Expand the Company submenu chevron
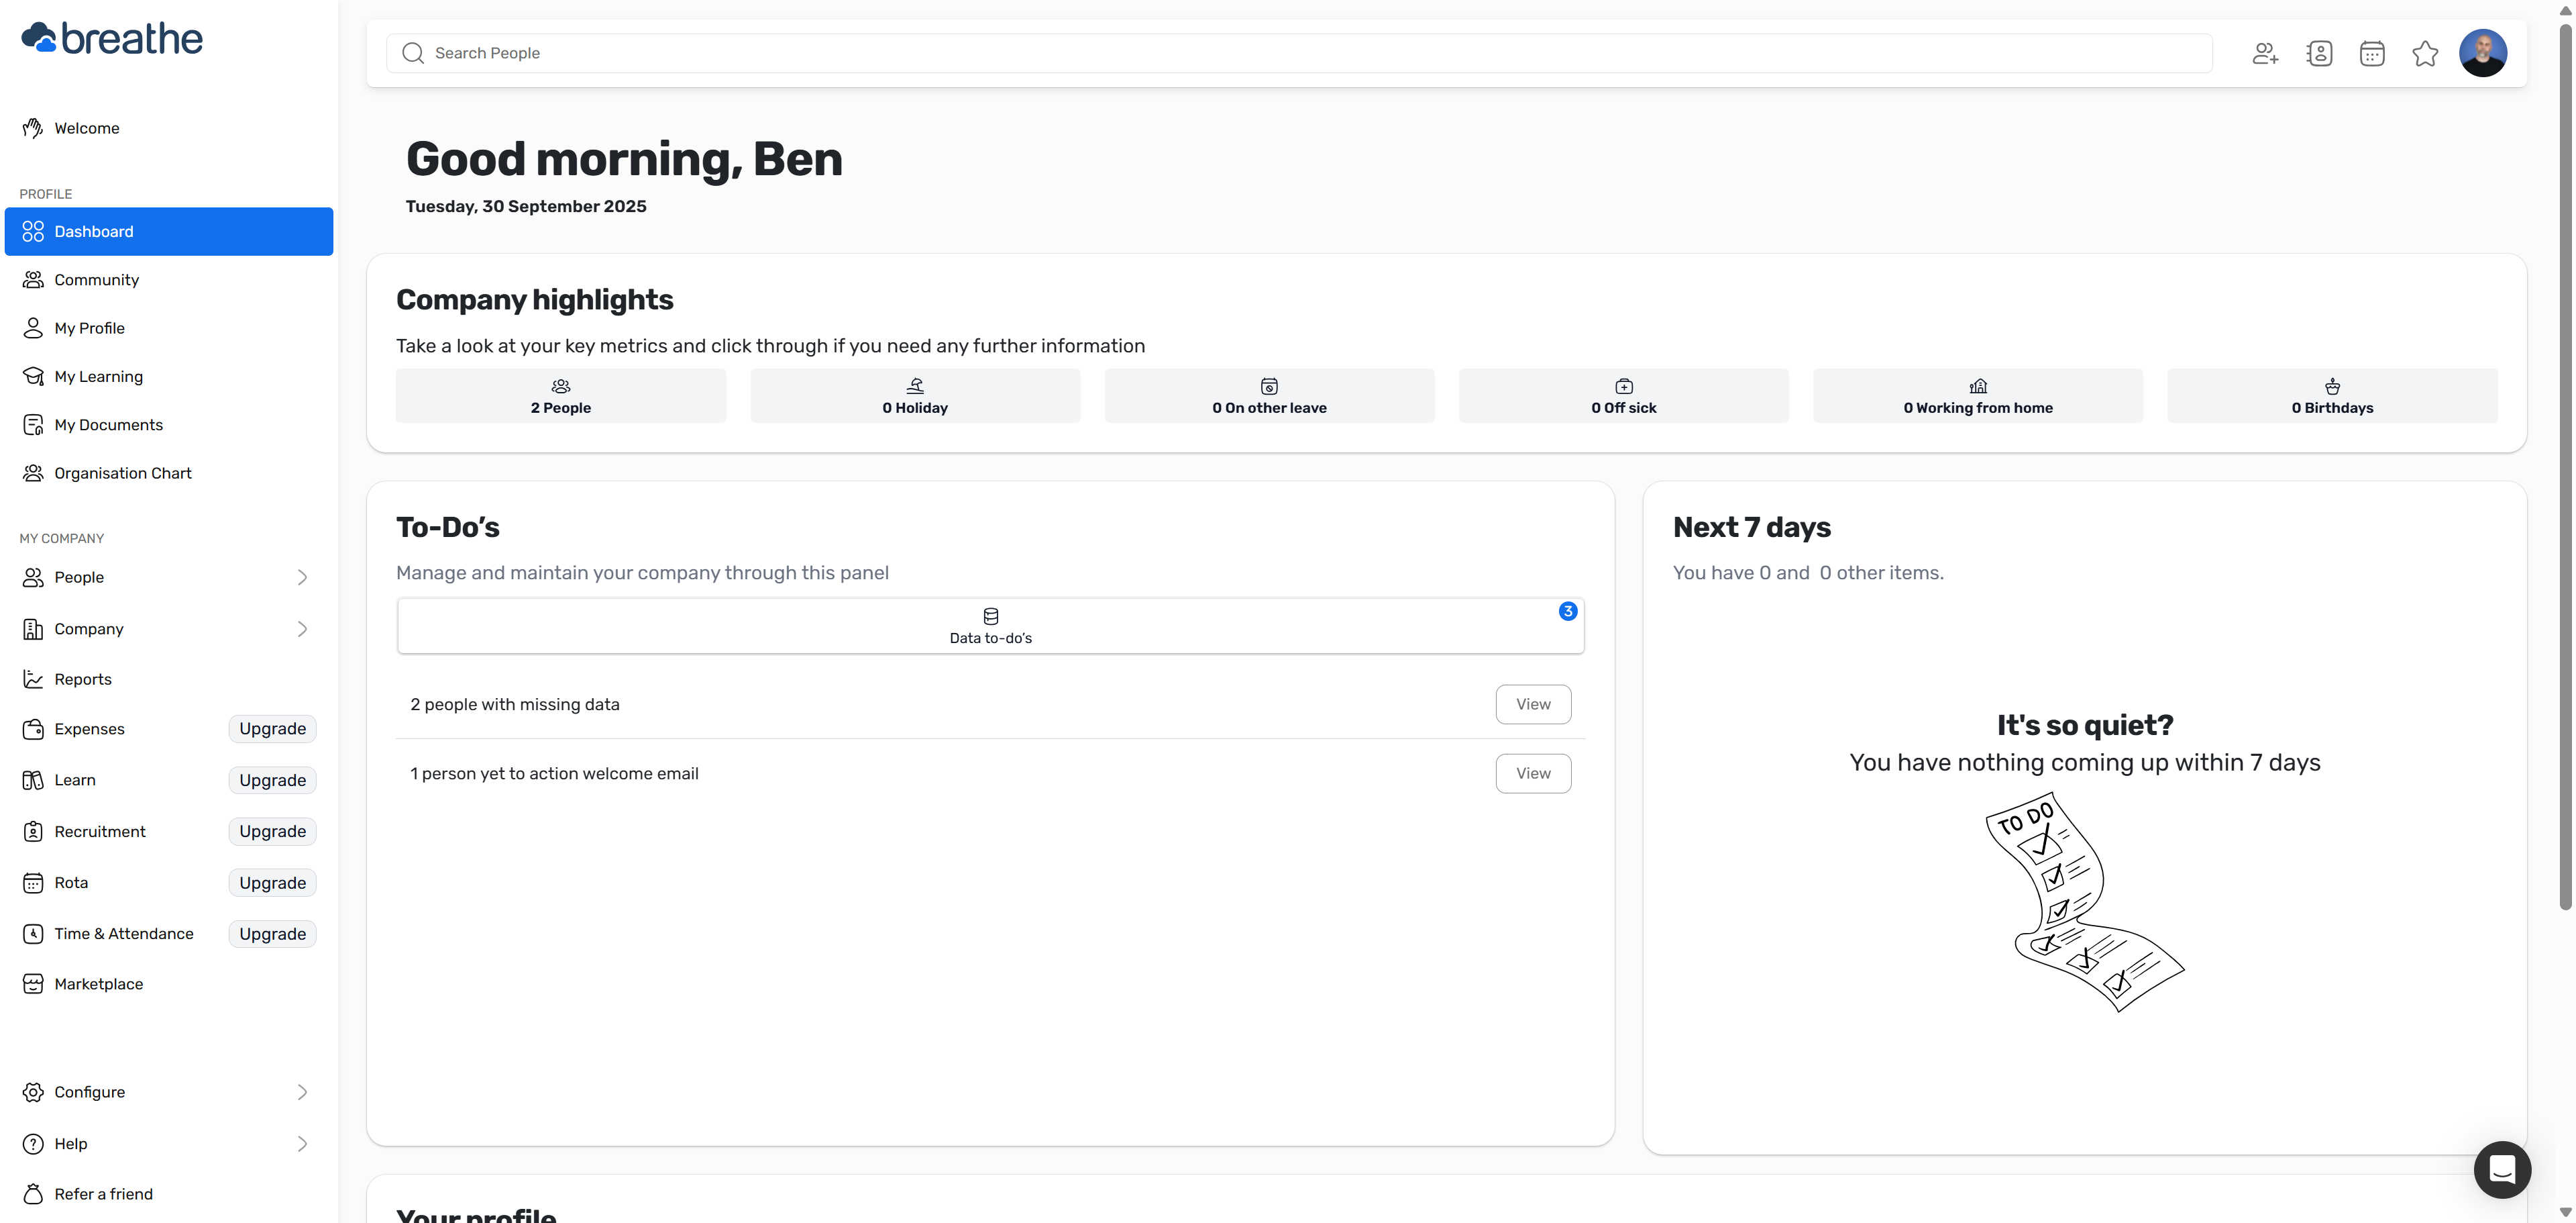The image size is (2576, 1223). pos(302,628)
